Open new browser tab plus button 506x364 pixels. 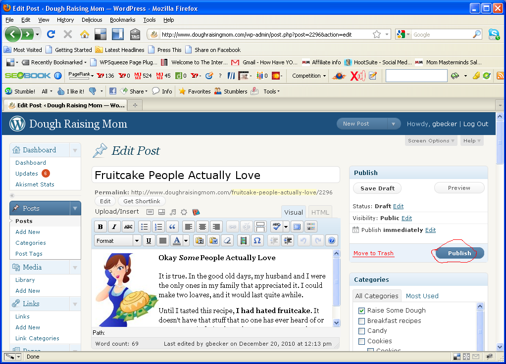point(135,105)
